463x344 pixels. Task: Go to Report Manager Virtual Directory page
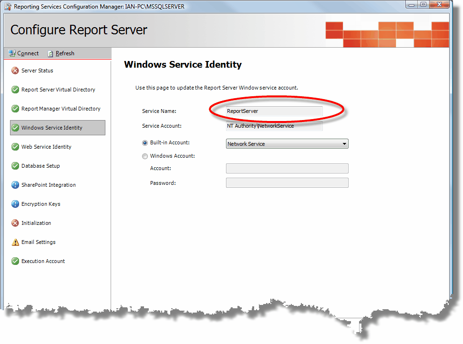(x=61, y=109)
